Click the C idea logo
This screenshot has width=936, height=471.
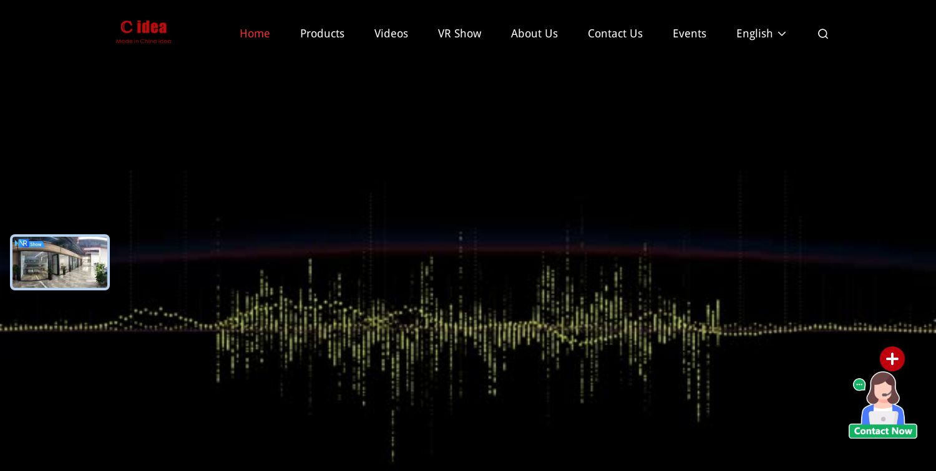pyautogui.click(x=144, y=28)
